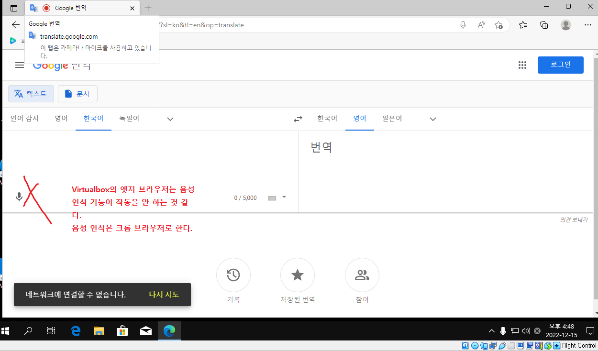
Task: Open the network tray icon
Action: pyautogui.click(x=515, y=330)
